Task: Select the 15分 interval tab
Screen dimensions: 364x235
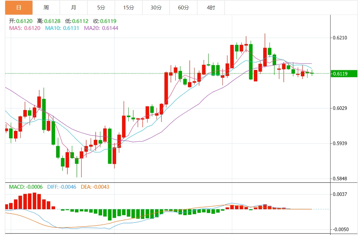Action: tap(129, 8)
